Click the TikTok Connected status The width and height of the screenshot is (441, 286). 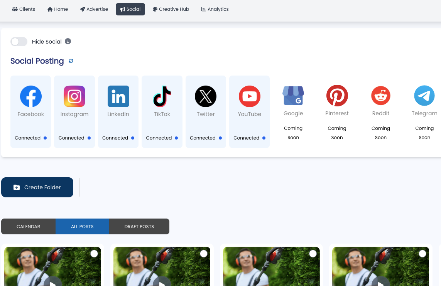[162, 138]
